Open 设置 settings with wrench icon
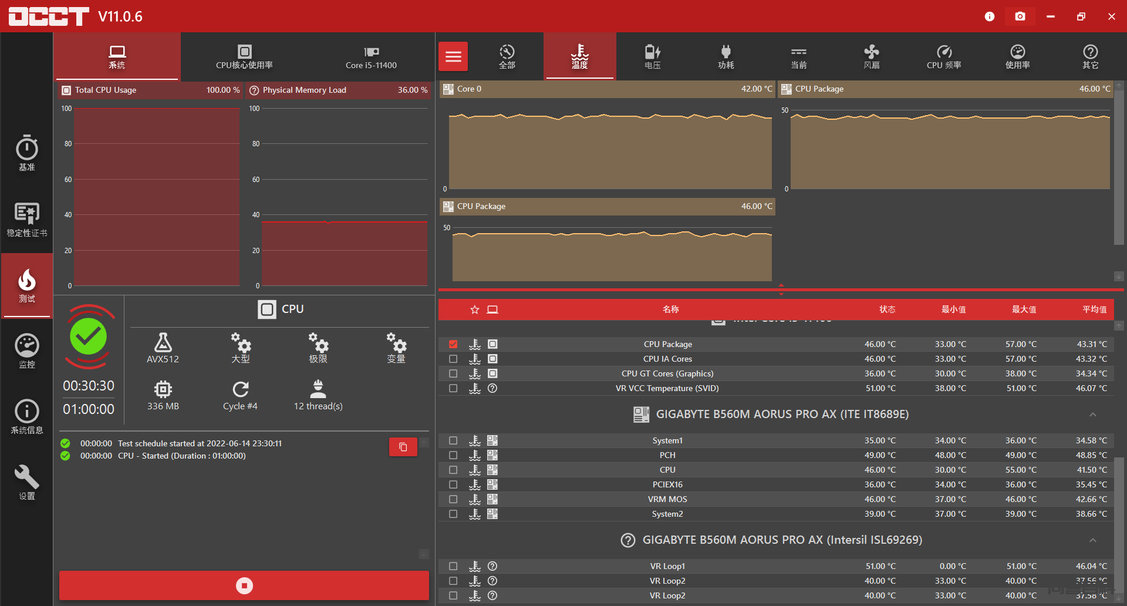1127x606 pixels. (27, 483)
